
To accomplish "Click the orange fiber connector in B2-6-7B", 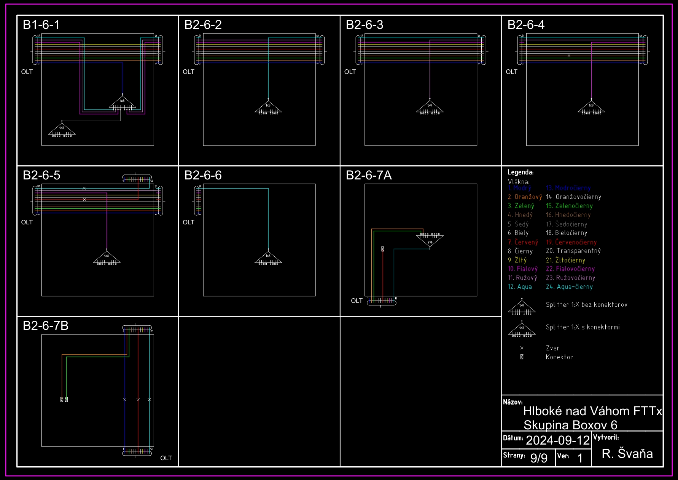I will 62,399.
